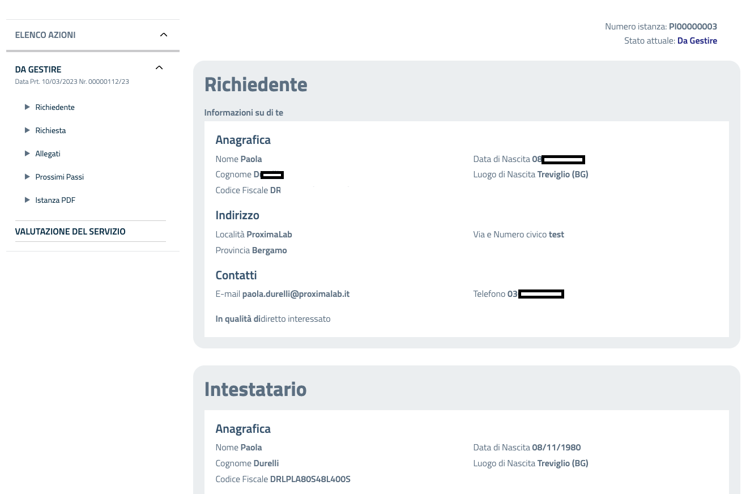This screenshot has height=494, width=746.
Task: Collapse the Da Gestire section chevron
Action: (159, 68)
